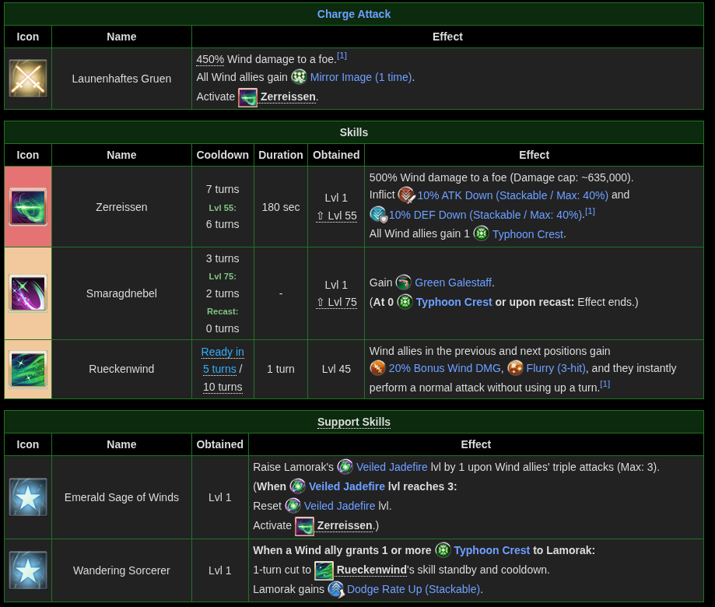Click the small Zerreissen icon in Emerald Sage effect
This screenshot has height=607, width=715.
click(x=305, y=526)
